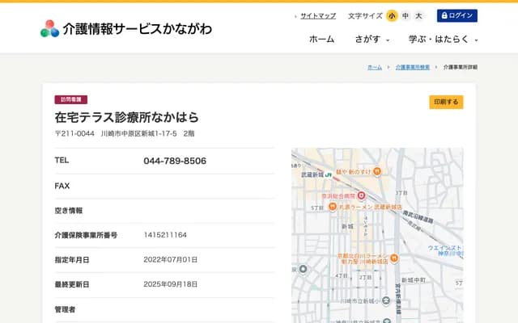Follow the ホーム breadcrumb link

coord(375,67)
